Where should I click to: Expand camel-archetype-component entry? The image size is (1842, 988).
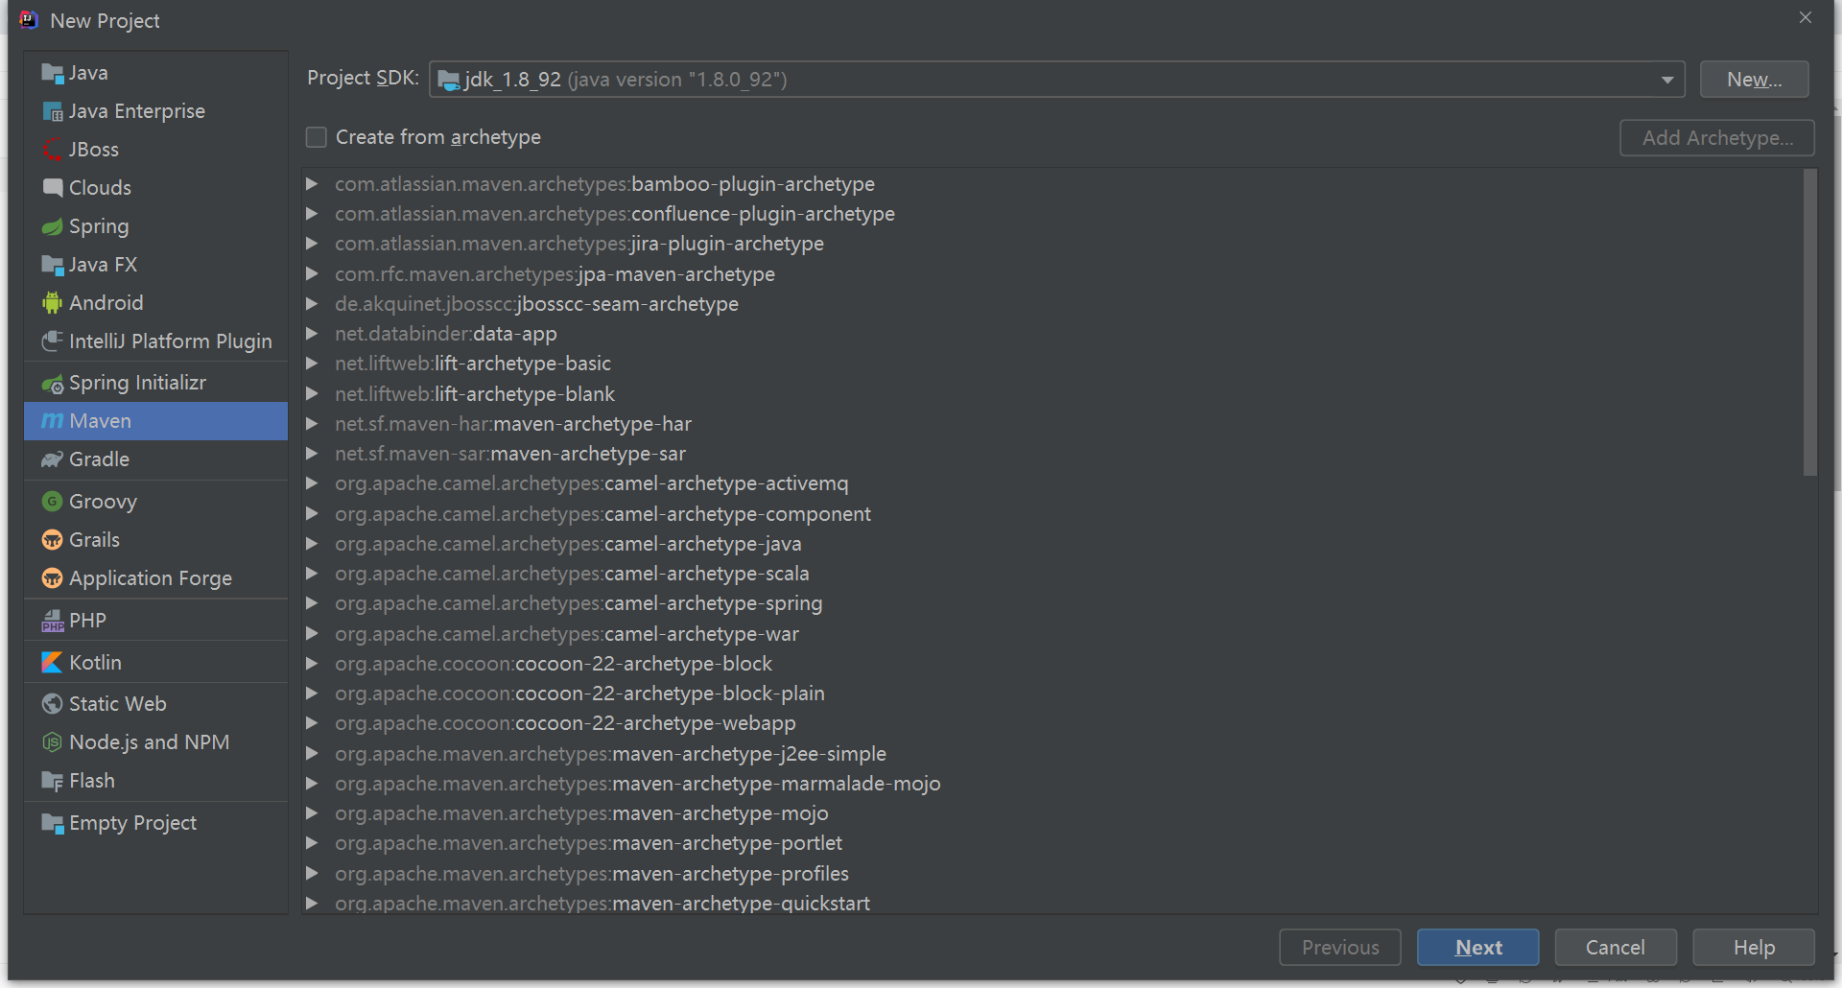coord(312,513)
